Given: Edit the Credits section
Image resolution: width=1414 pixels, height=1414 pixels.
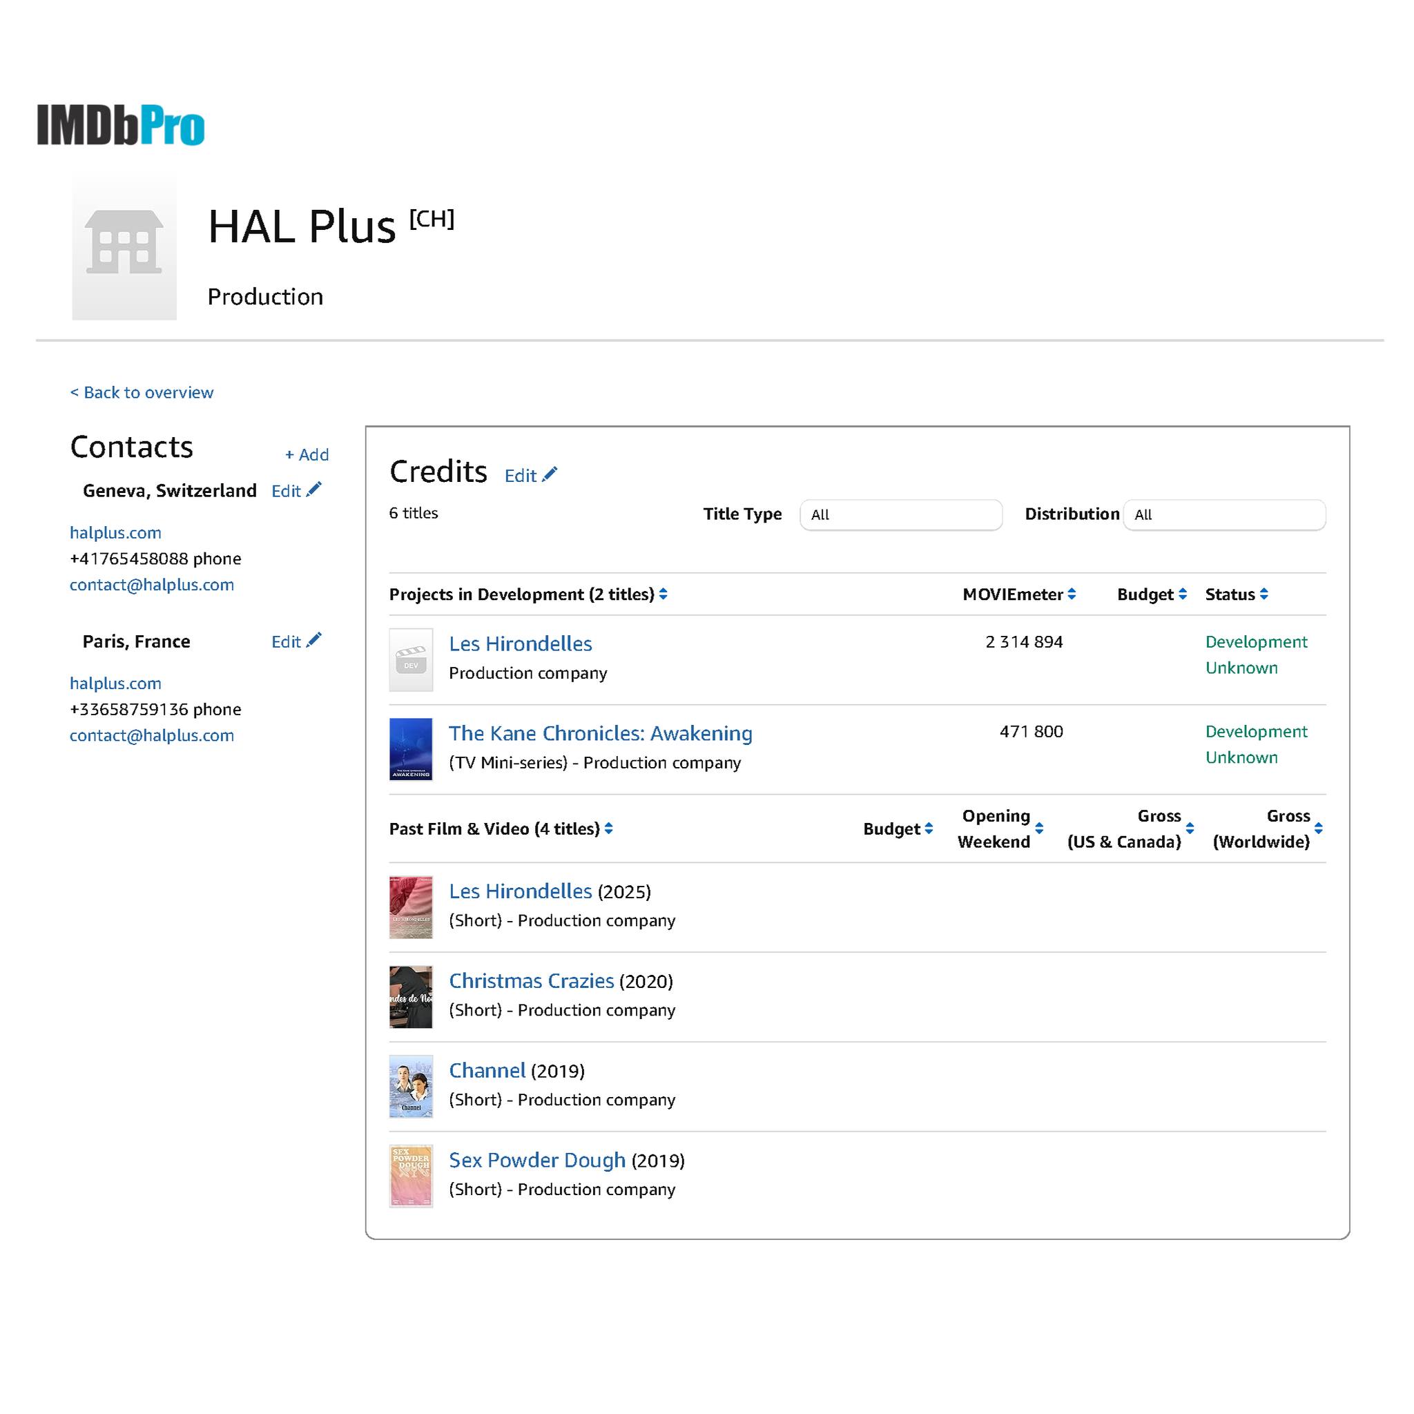Looking at the screenshot, I should [x=521, y=476].
